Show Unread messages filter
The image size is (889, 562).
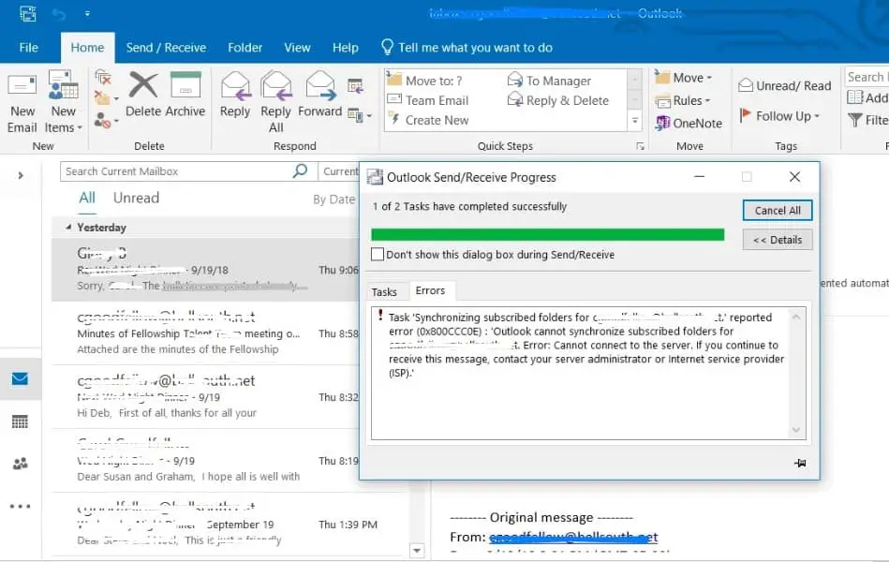[136, 198]
